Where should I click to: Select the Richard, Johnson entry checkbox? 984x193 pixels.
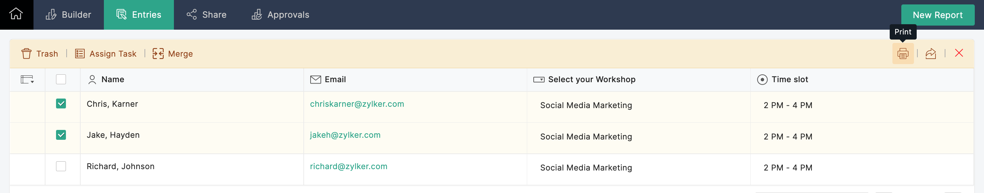(x=61, y=166)
